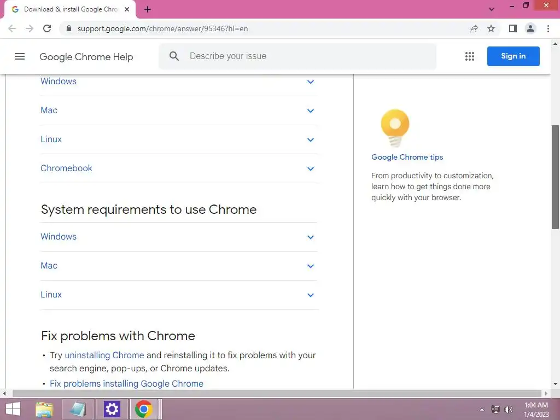The height and width of the screenshot is (420, 560).
Task: Open the Google apps grid
Action: coord(470,56)
